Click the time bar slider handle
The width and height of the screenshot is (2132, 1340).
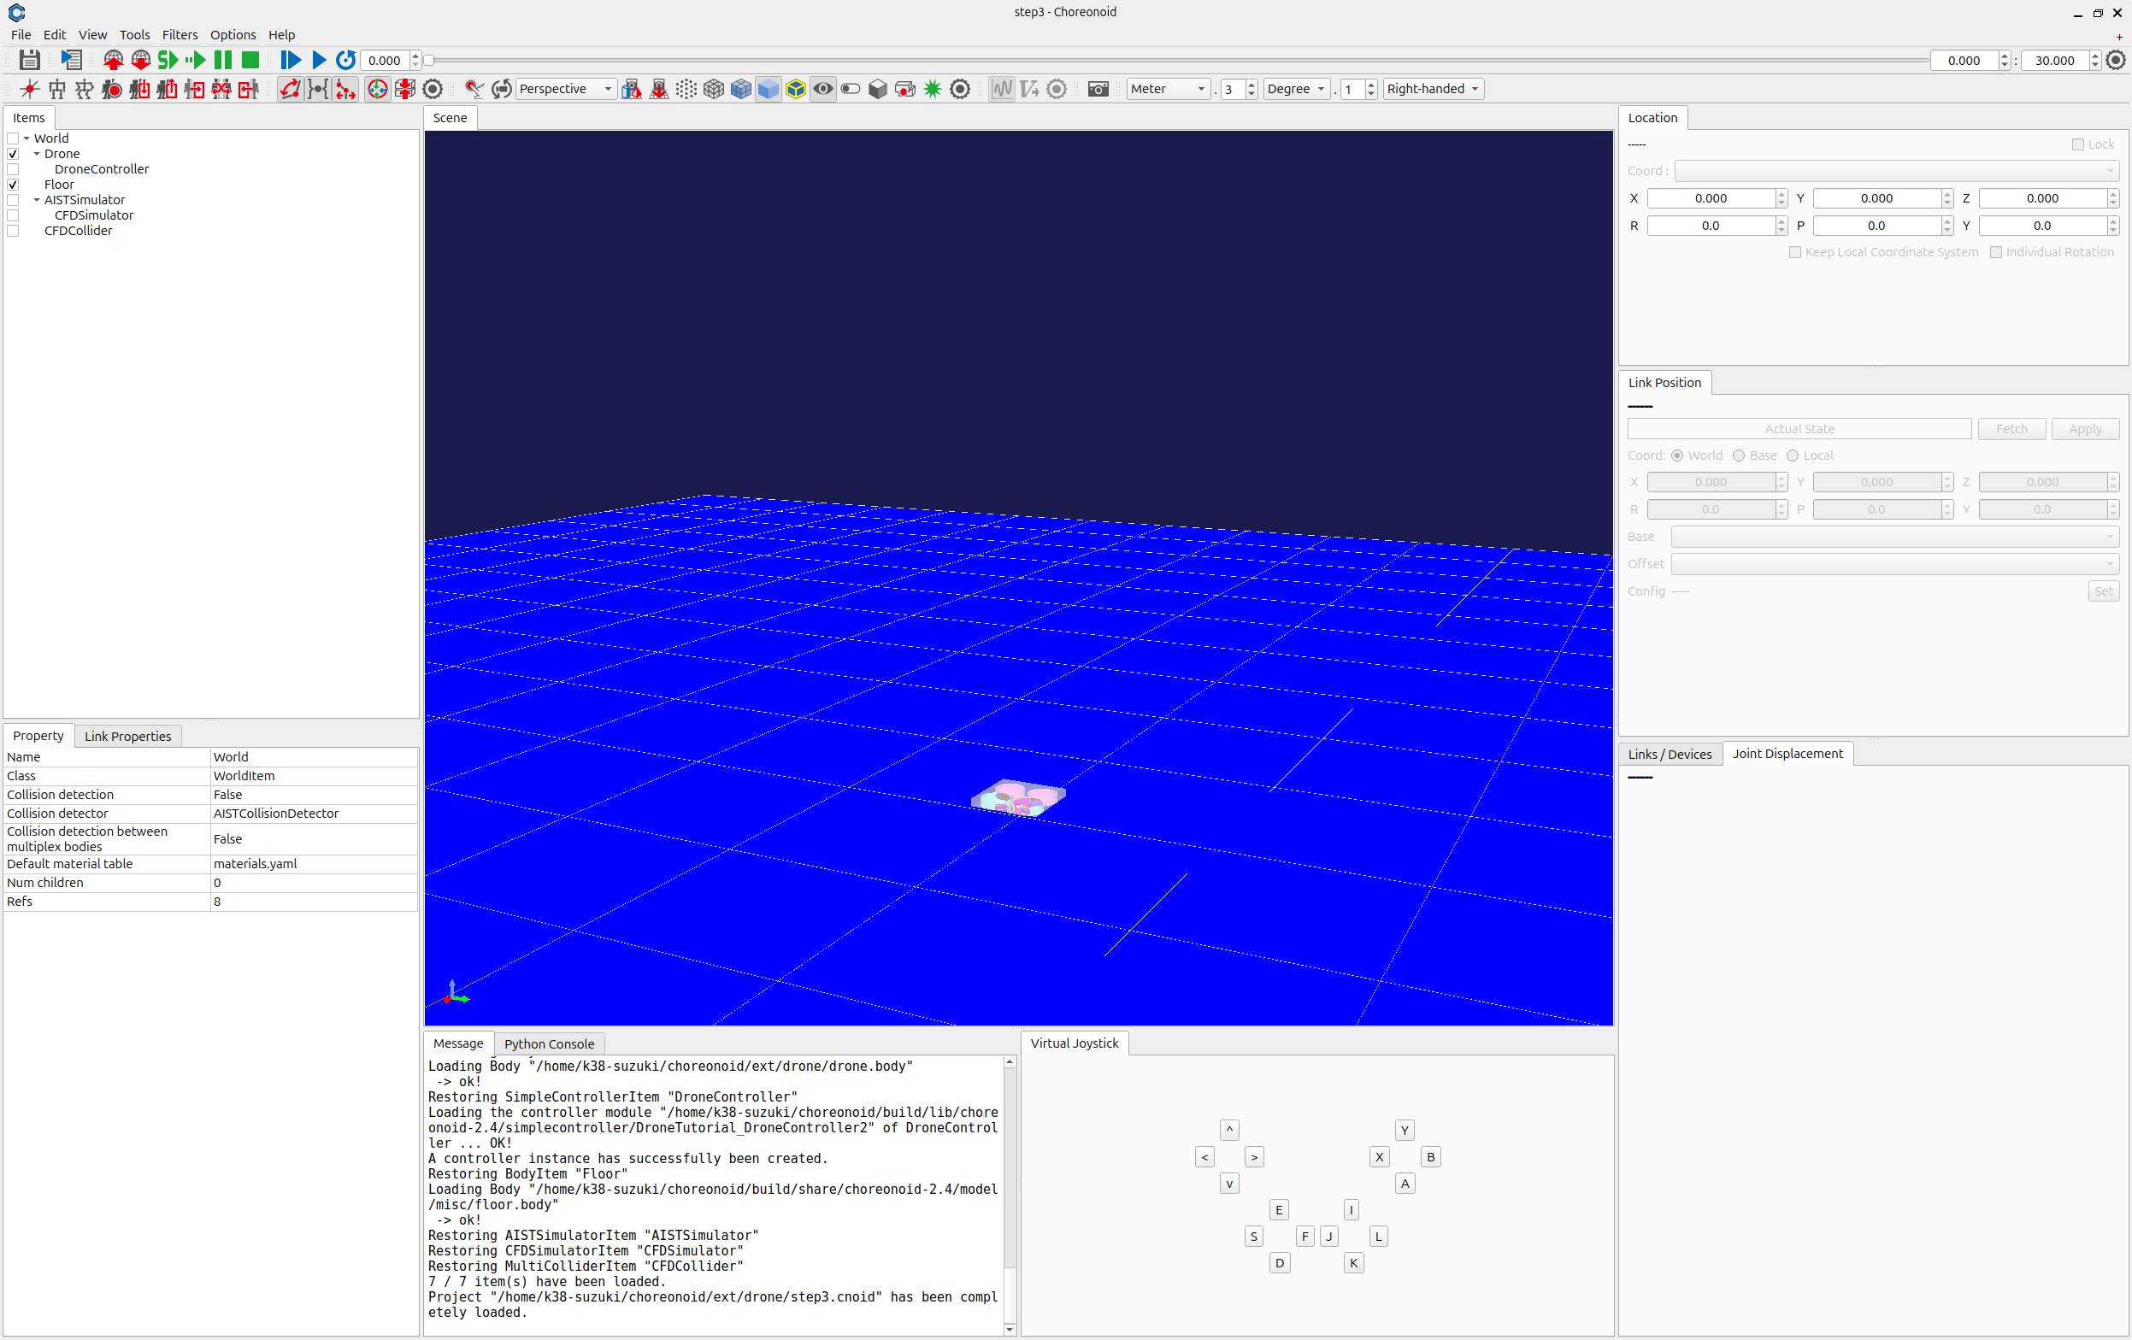(428, 60)
